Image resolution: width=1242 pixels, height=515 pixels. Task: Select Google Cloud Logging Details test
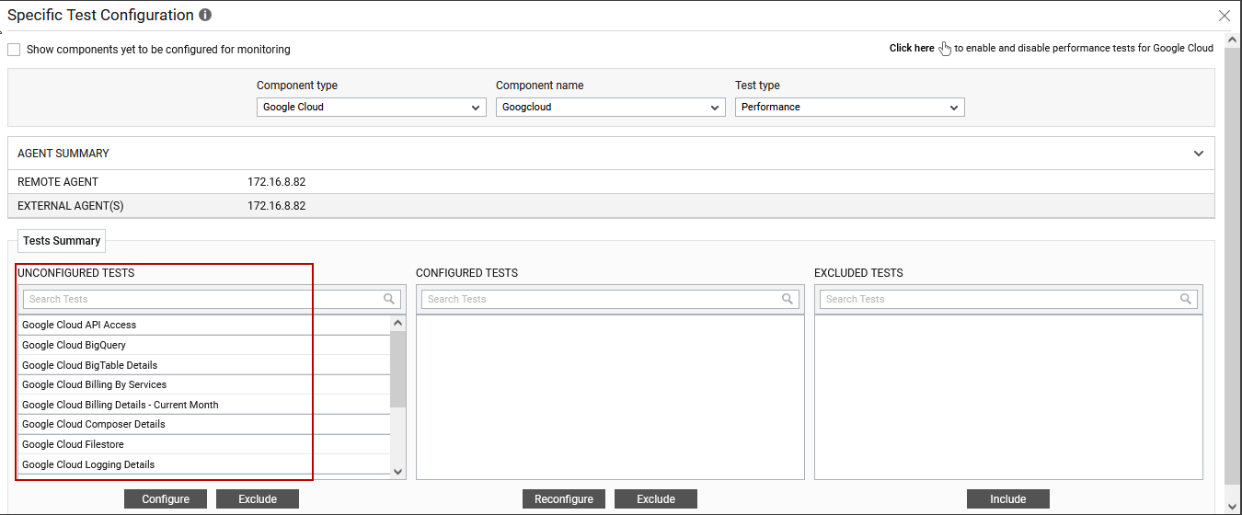204,464
